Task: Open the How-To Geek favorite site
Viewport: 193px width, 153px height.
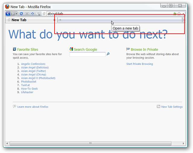Action: (x=30, y=89)
